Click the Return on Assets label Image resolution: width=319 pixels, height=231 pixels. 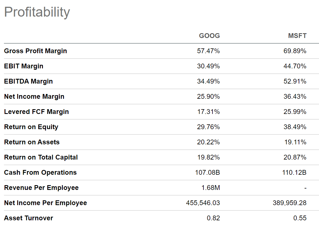pos(32,142)
